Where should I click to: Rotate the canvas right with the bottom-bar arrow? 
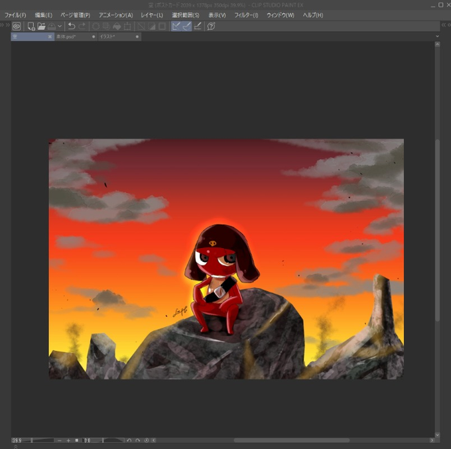[x=138, y=440]
